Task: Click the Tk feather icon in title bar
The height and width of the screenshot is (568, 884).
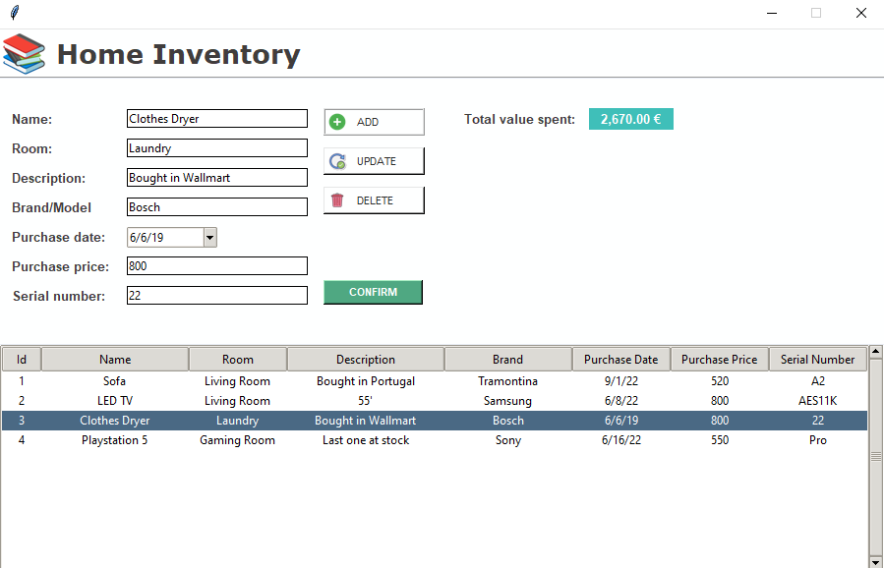Action: [13, 13]
